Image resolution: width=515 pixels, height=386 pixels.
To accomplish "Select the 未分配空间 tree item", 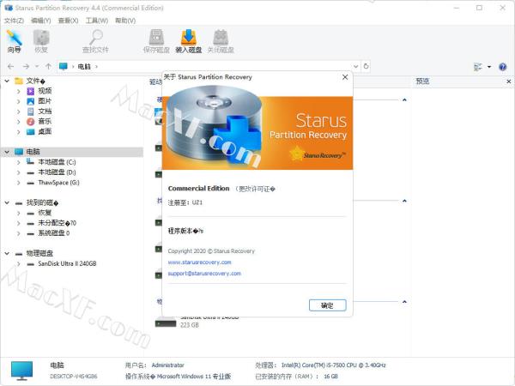I will click(58, 223).
